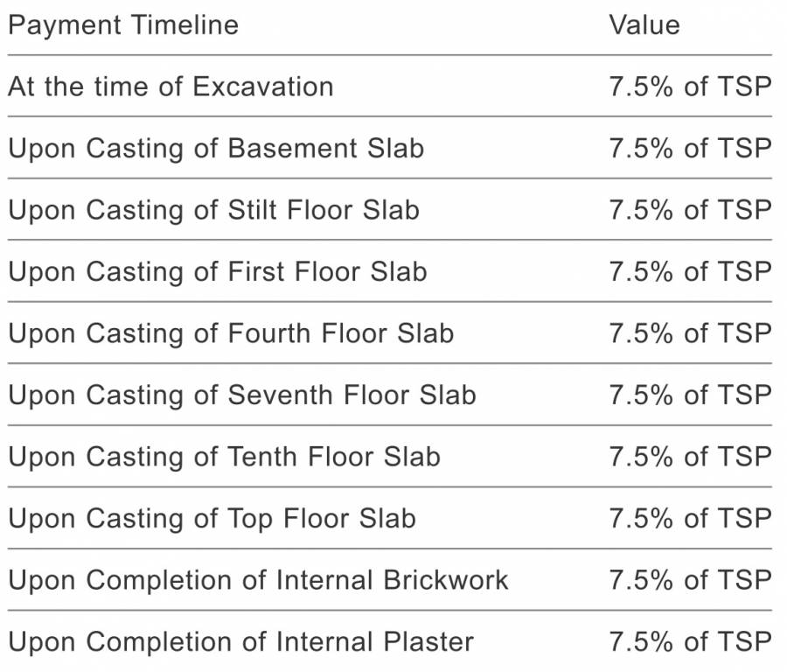Click the Seventh Floor Slab 7.5% value

(690, 395)
